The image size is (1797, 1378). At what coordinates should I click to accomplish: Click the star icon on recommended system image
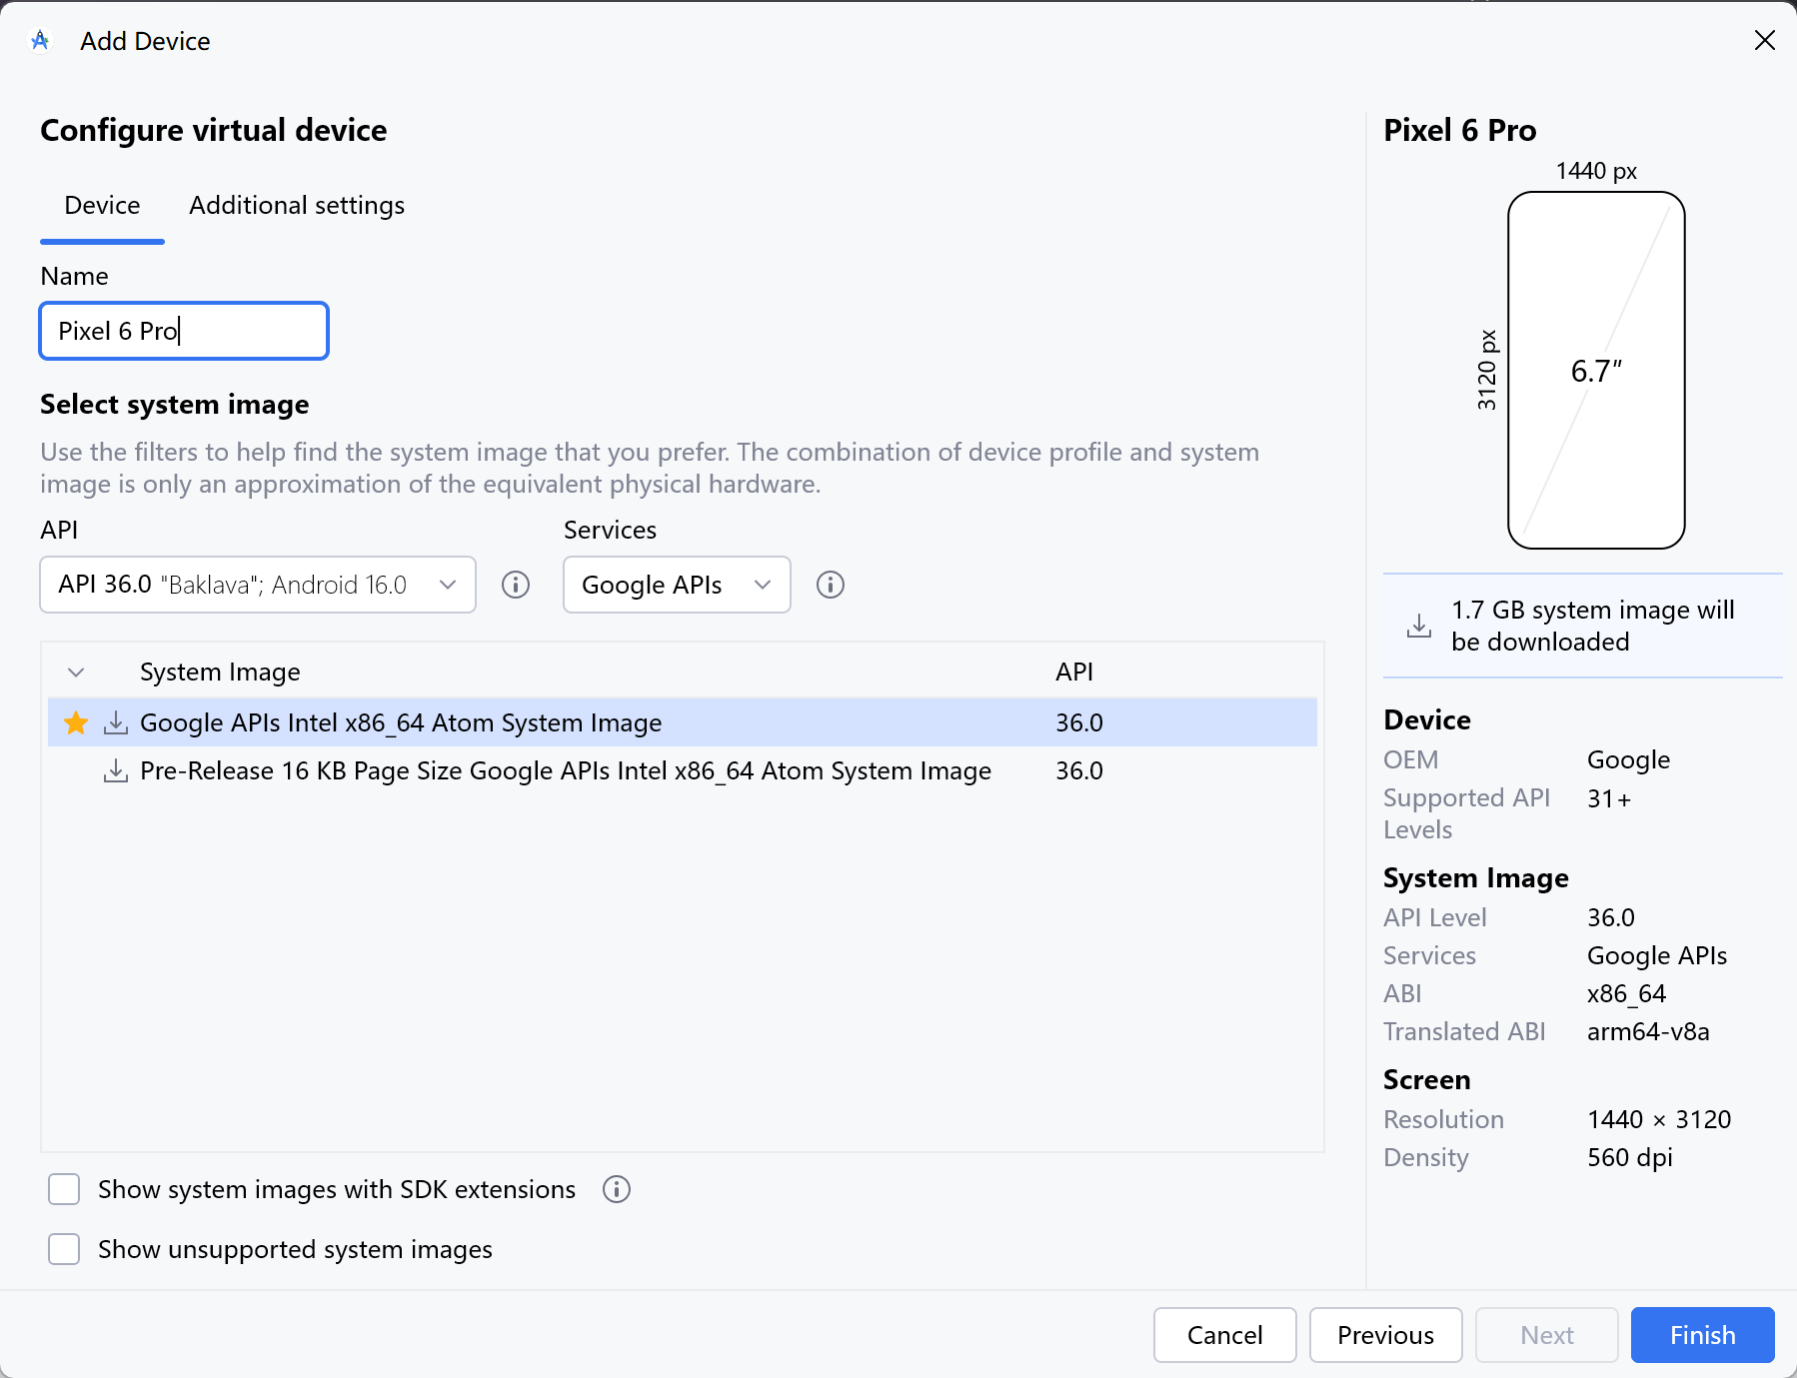pos(76,722)
